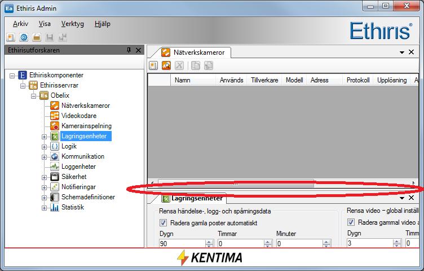Collapse the Ethirisservrar tree node
Screen dimensions: 424x271
[x=23, y=86]
